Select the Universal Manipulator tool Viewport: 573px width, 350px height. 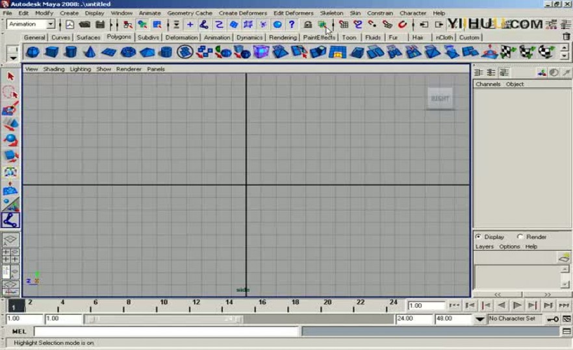(x=10, y=172)
